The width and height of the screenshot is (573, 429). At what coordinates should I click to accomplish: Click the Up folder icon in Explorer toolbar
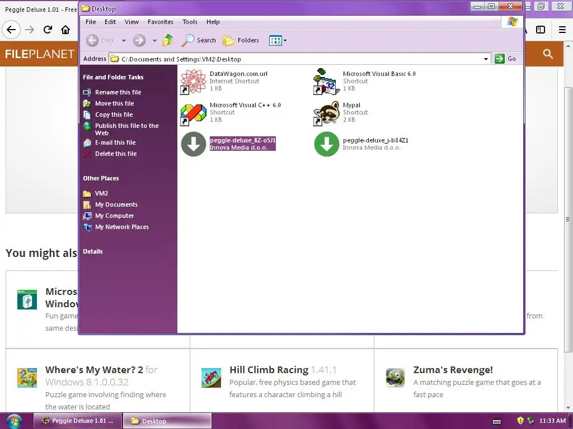(168, 40)
